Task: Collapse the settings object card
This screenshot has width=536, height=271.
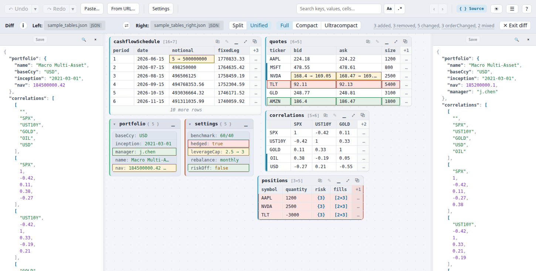Action: point(190,124)
